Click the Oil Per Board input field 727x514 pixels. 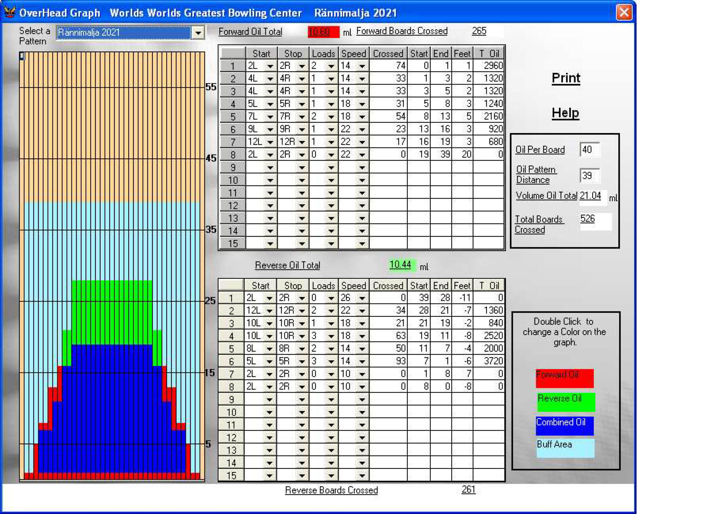click(x=589, y=149)
